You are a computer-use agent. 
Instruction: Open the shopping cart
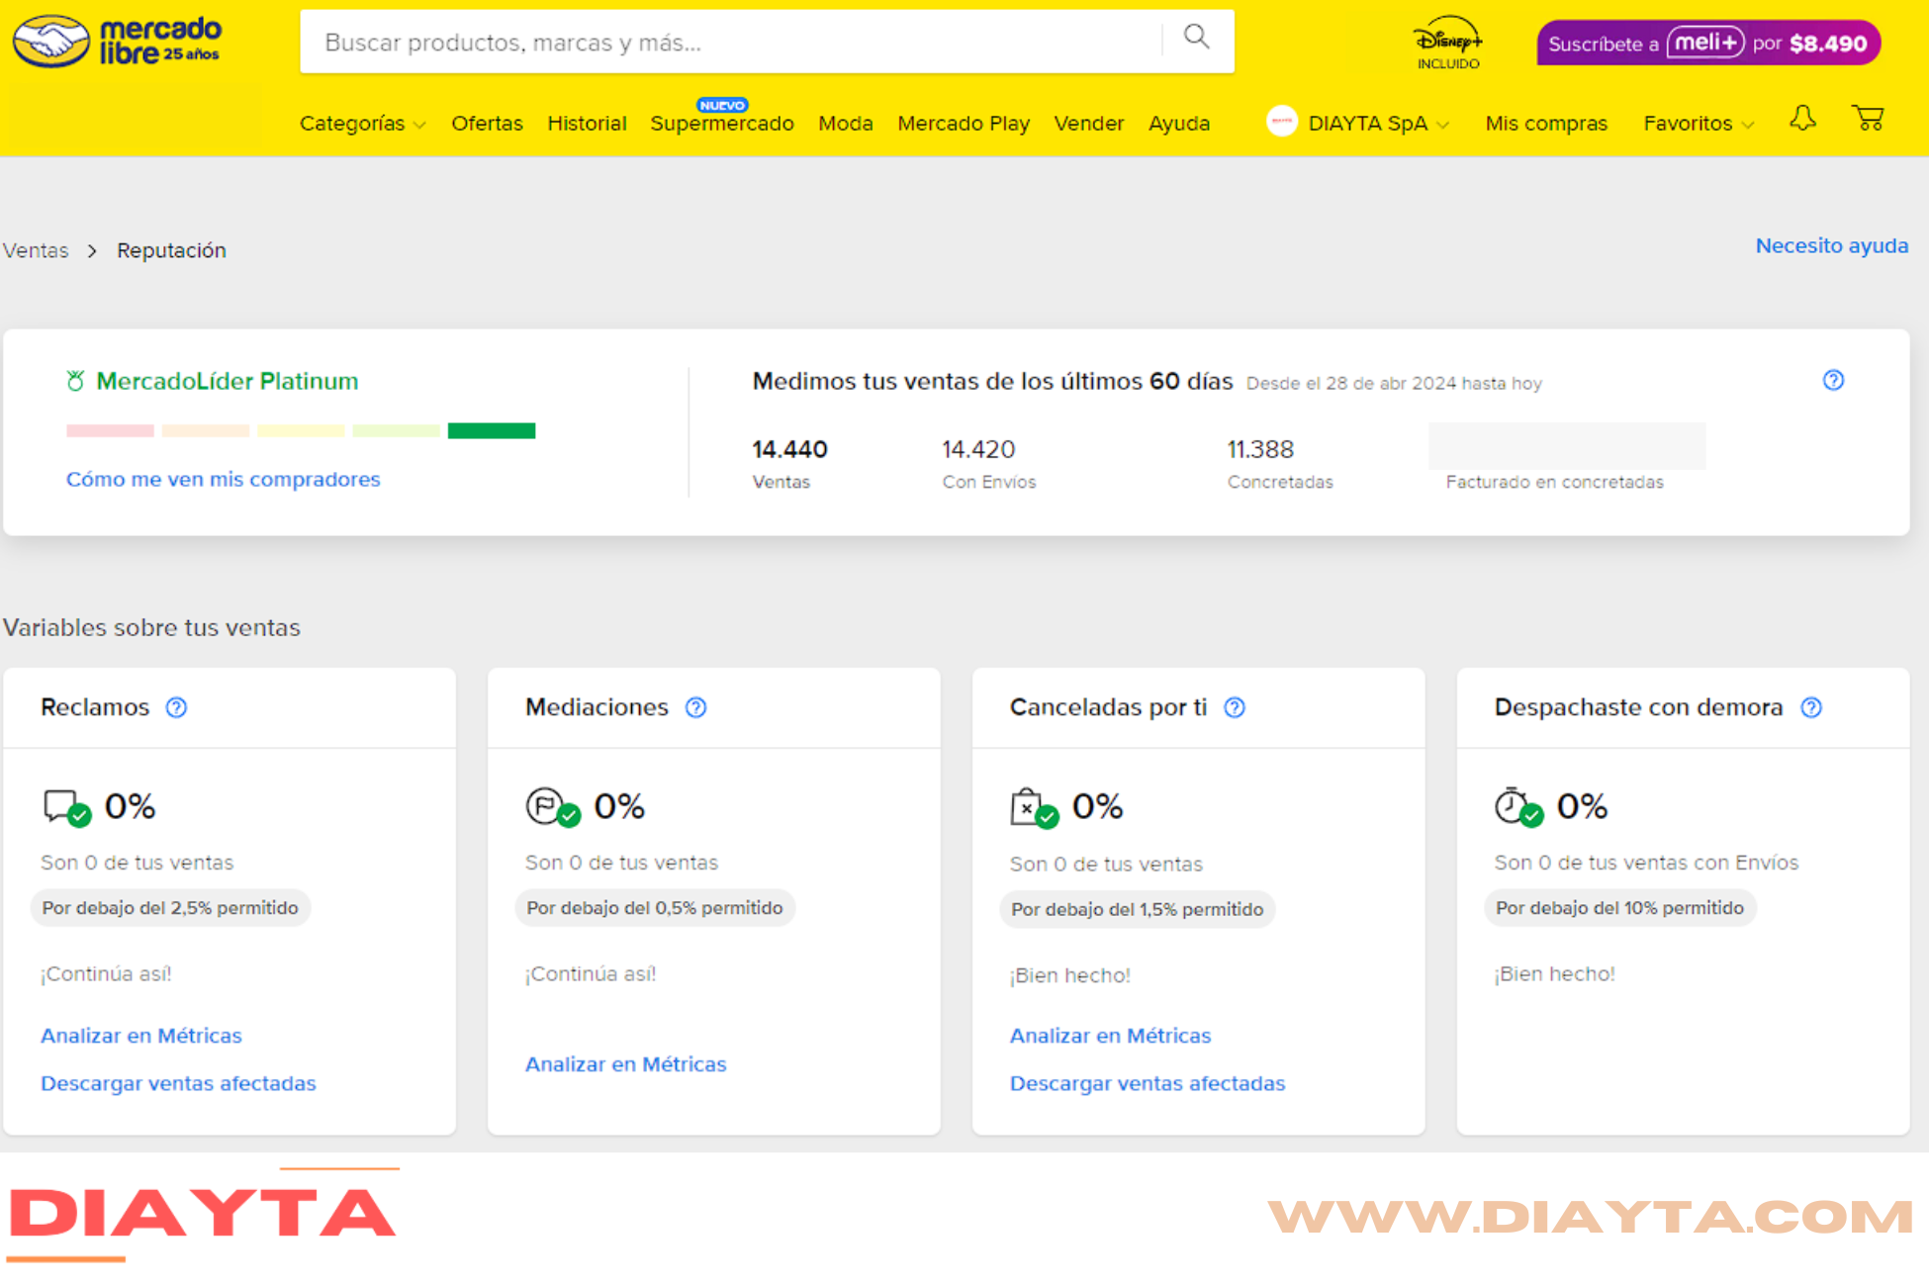(x=1868, y=120)
